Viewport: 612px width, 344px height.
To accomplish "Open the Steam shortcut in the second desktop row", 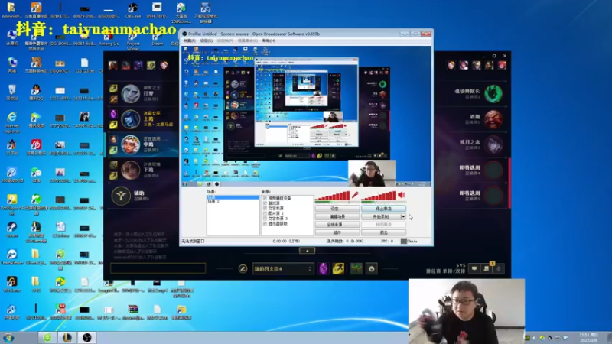I will pos(158,39).
